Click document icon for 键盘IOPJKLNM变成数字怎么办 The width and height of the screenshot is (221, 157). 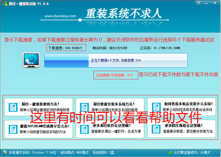[x=12, y=129]
